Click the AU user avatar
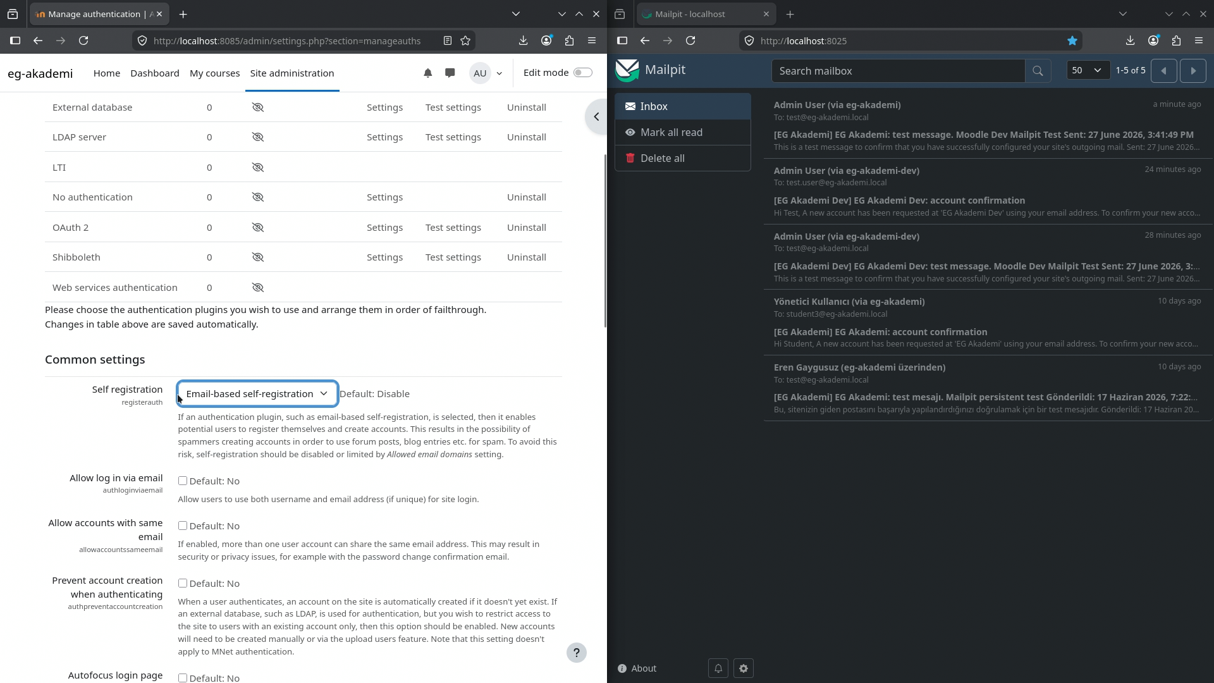Screen dimensions: 1214x683 480,73
